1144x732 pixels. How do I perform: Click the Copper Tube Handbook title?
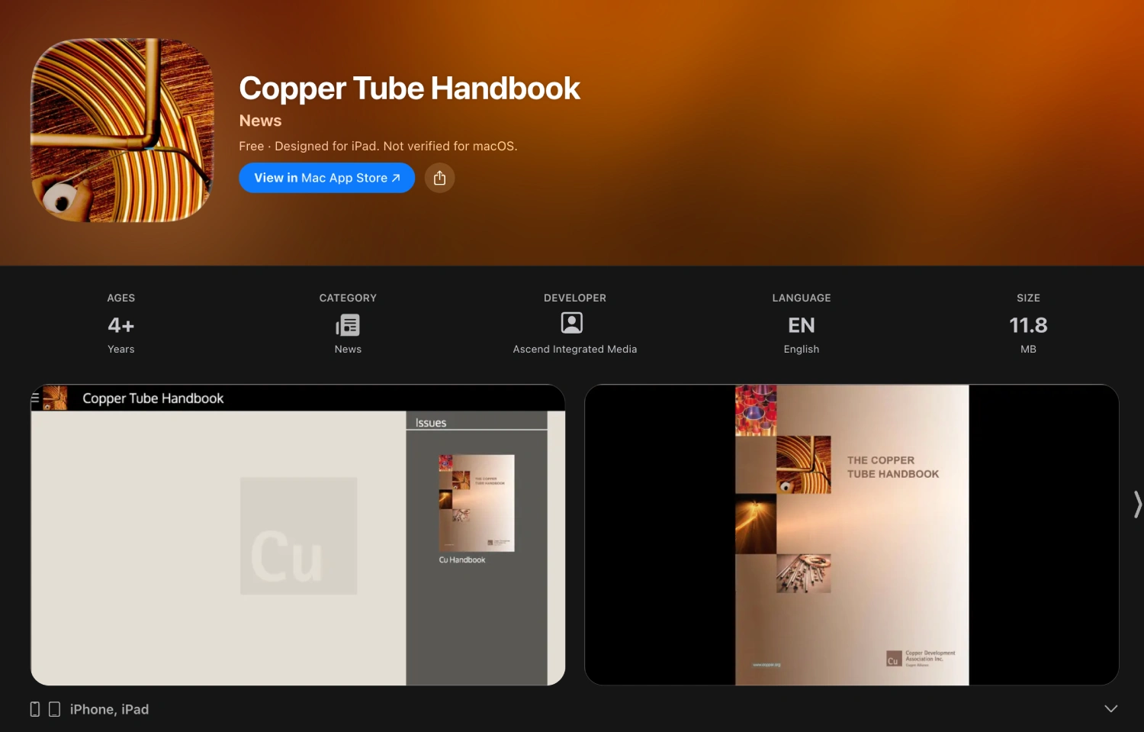click(x=410, y=88)
